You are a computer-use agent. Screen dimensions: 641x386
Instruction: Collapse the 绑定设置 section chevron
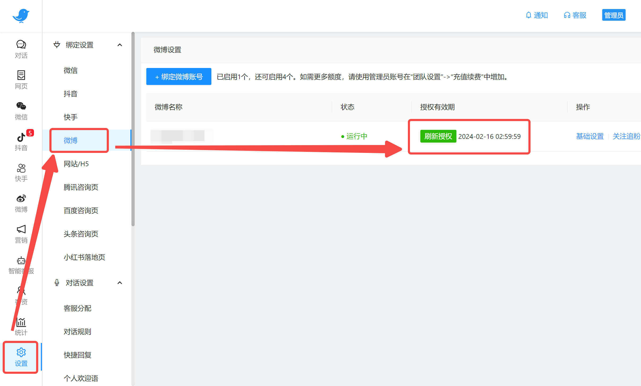point(120,45)
